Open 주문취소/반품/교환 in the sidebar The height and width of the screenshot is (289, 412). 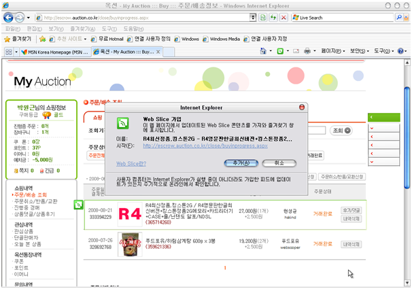[x=36, y=201]
